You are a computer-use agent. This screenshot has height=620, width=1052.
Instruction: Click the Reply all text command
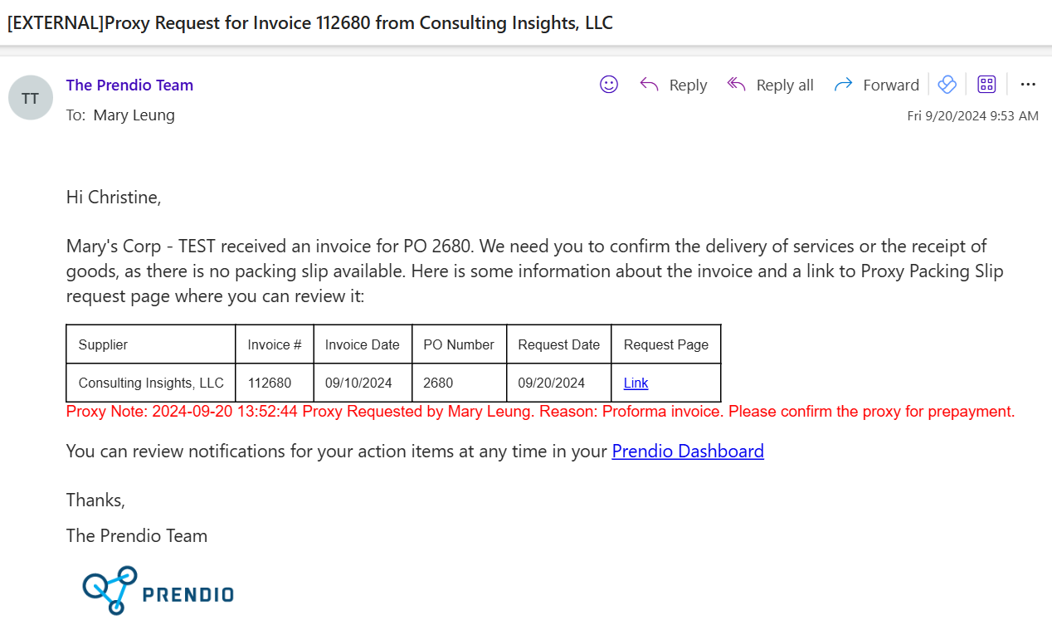pyautogui.click(x=784, y=84)
